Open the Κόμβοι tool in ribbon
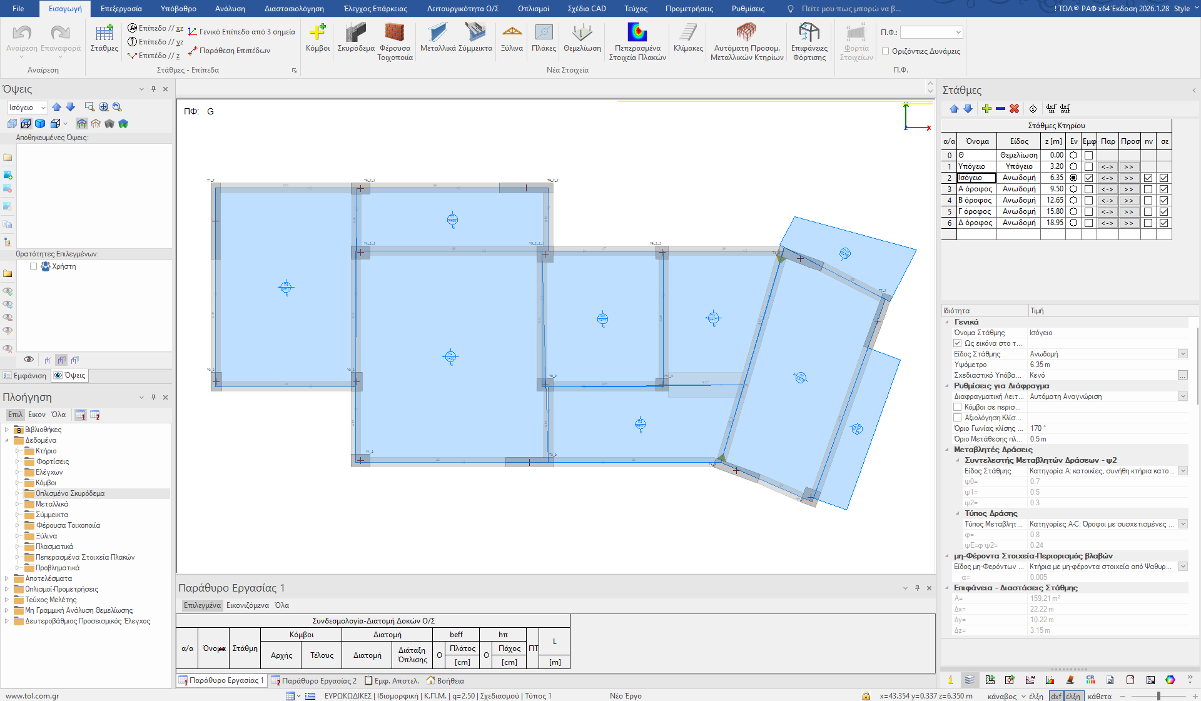The image size is (1201, 701). coord(318,38)
